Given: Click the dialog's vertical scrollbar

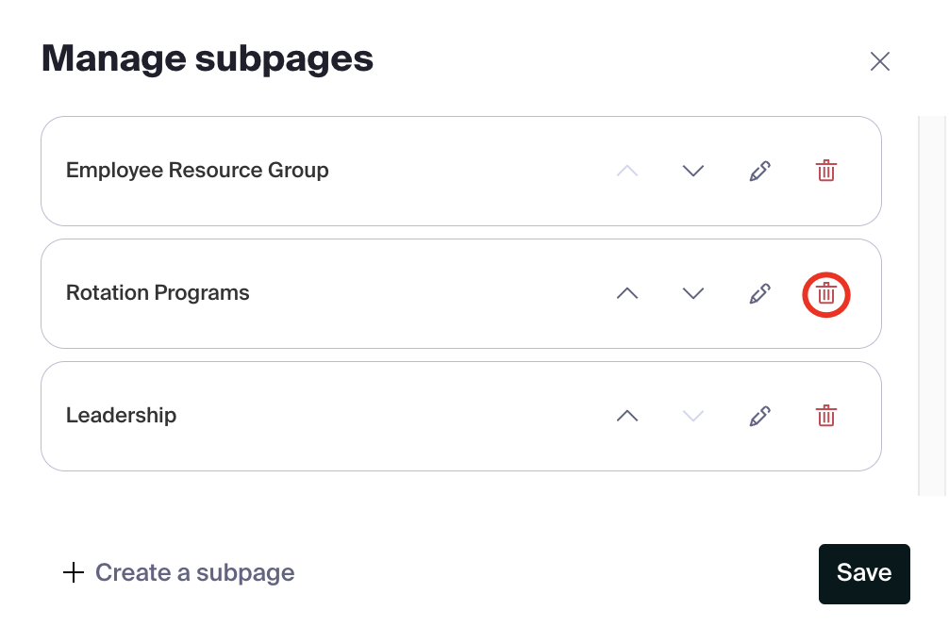Looking at the screenshot, I should (932, 305).
